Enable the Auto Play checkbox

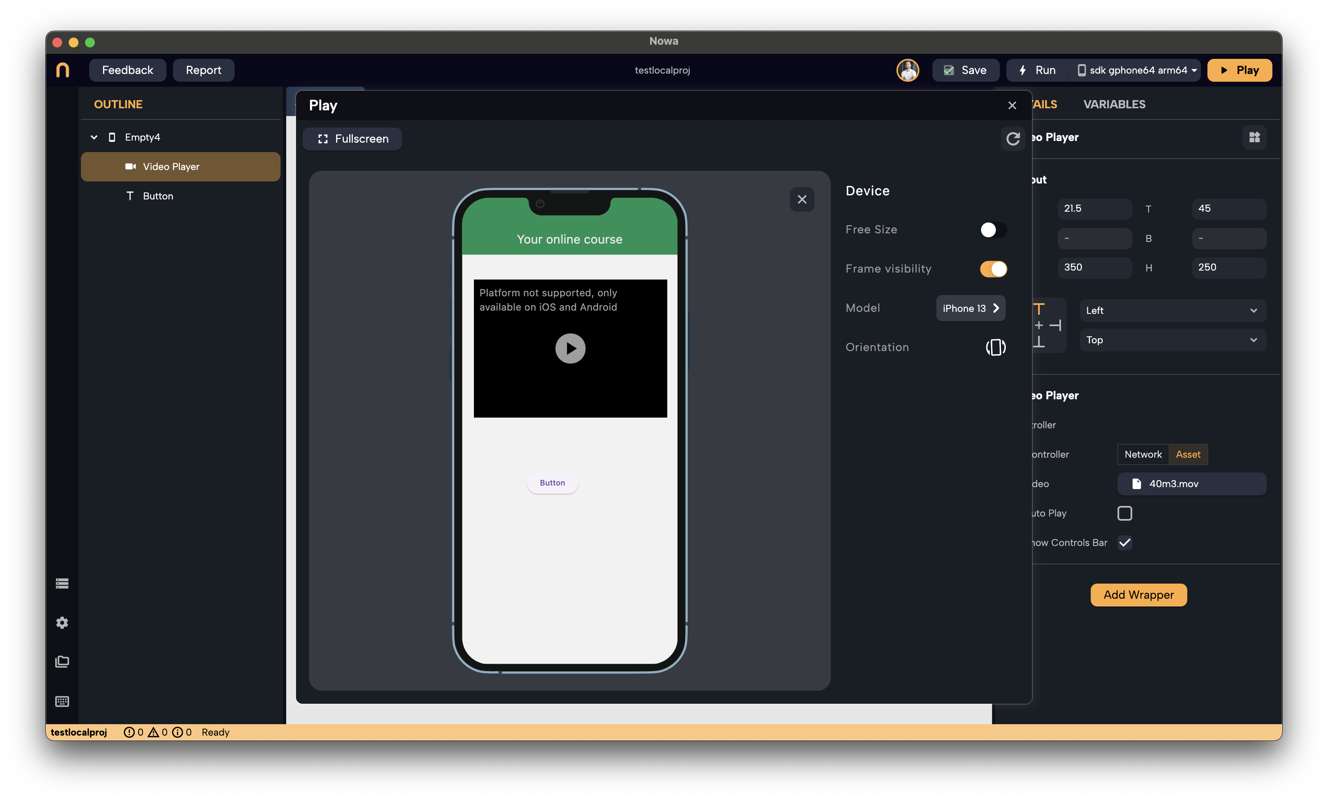point(1124,513)
